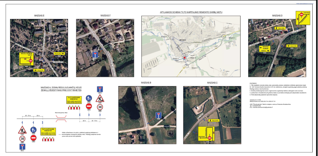318x156 pixels.
Task: Click the no-entry sign below the bridge line
Action: click(33, 138)
